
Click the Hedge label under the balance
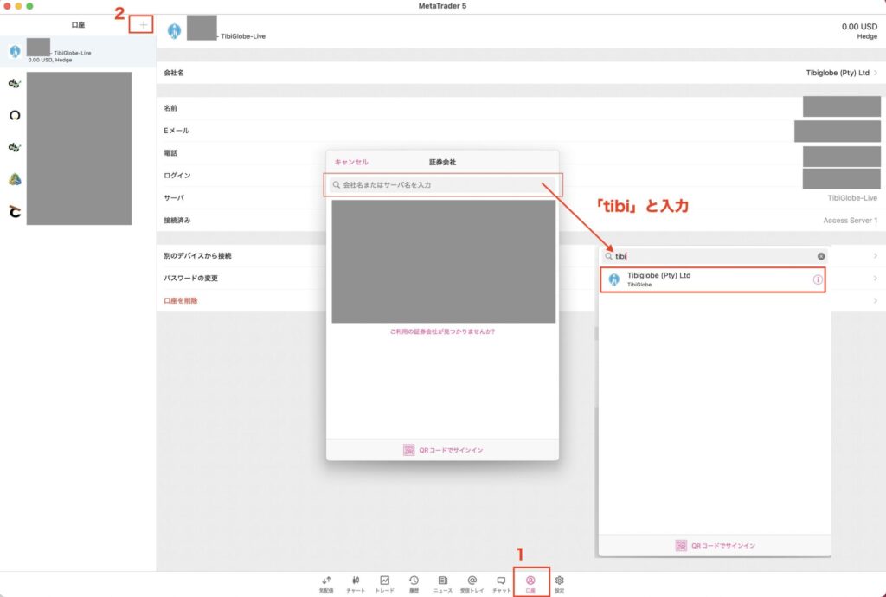[867, 36]
